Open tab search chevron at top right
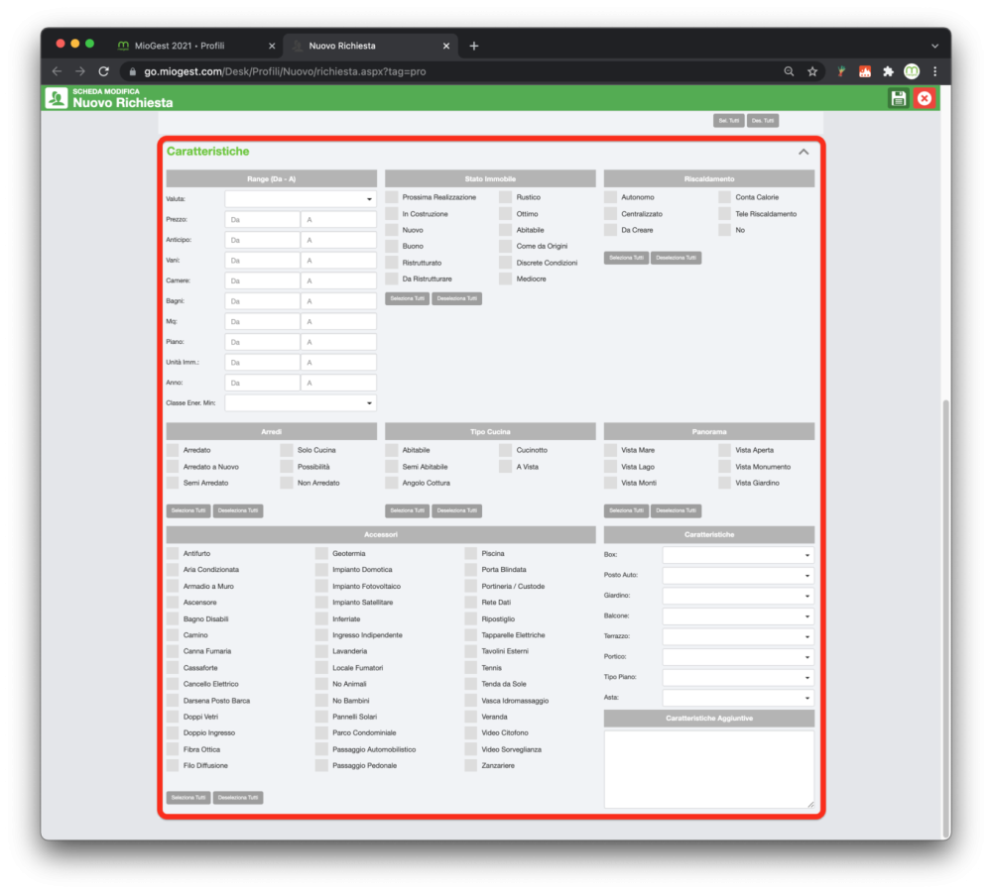992x894 pixels. 934,46
